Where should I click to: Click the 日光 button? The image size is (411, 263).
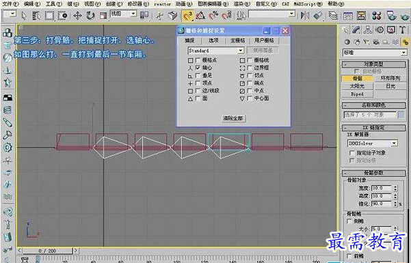pyautogui.click(x=390, y=86)
